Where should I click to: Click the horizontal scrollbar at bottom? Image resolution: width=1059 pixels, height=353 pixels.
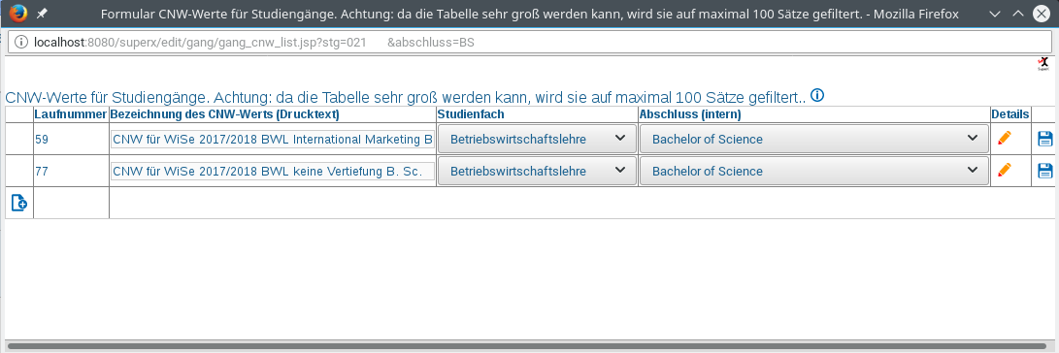point(527,346)
